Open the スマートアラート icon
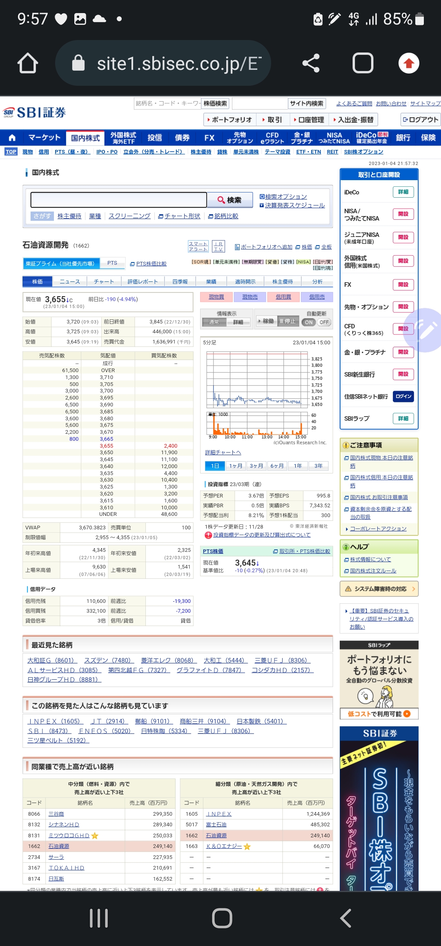This screenshot has width=441, height=946. (198, 246)
